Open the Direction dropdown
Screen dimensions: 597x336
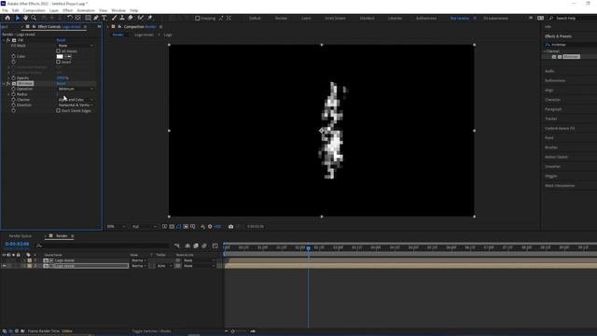tap(75, 105)
